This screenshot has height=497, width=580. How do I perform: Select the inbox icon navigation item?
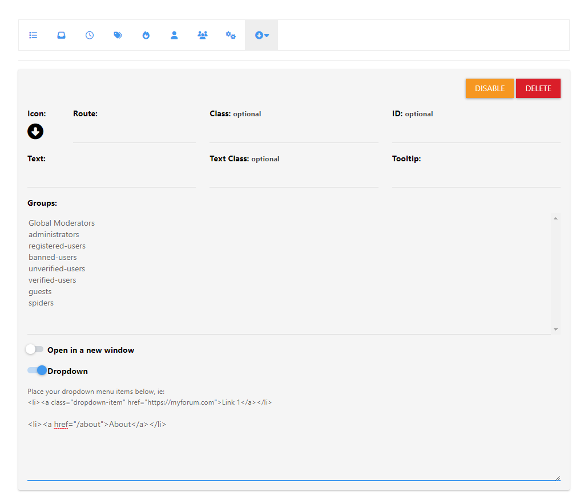point(61,35)
